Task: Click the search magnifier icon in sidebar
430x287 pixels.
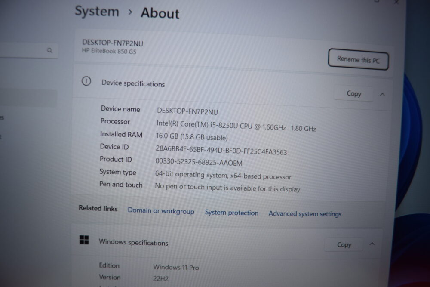Action: [49, 50]
